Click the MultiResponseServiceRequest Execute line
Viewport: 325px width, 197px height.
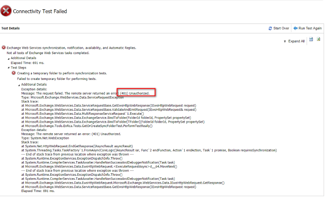point(83,114)
